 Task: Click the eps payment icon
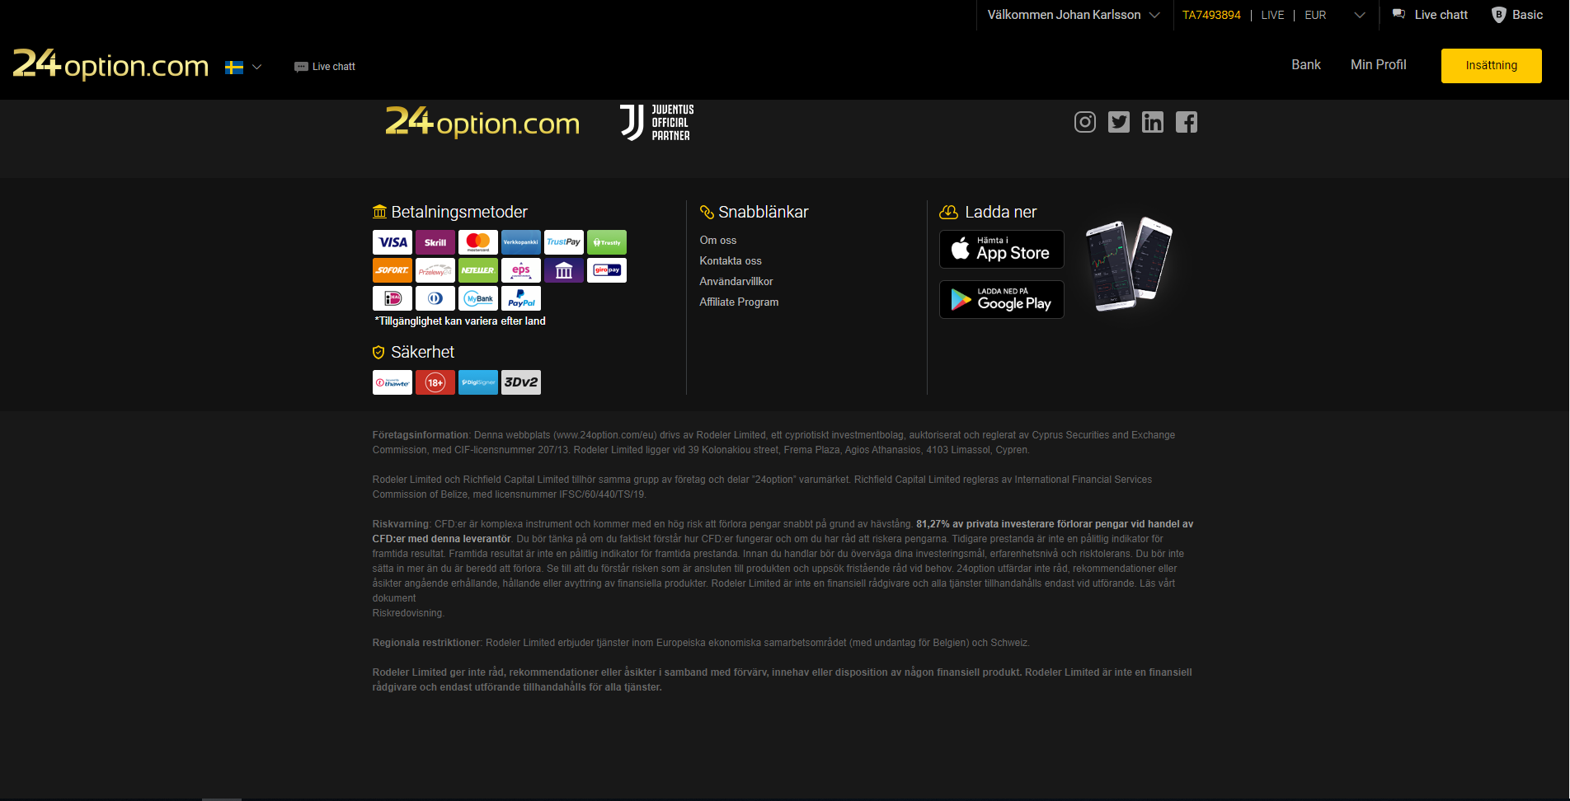pyautogui.click(x=521, y=270)
